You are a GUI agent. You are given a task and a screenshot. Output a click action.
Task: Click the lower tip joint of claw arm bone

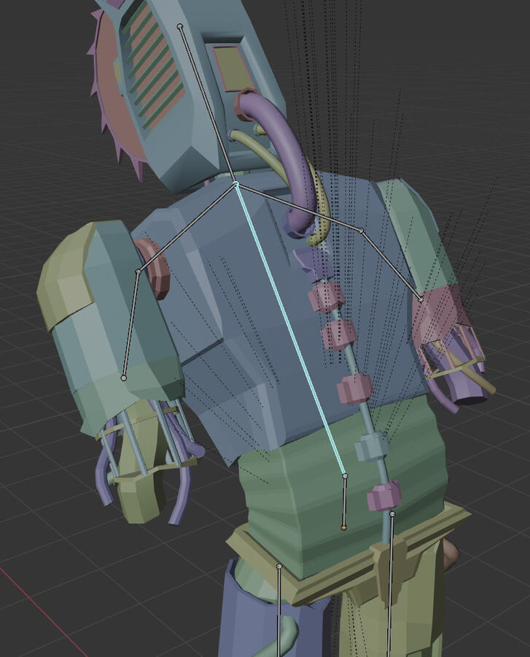tap(123, 378)
